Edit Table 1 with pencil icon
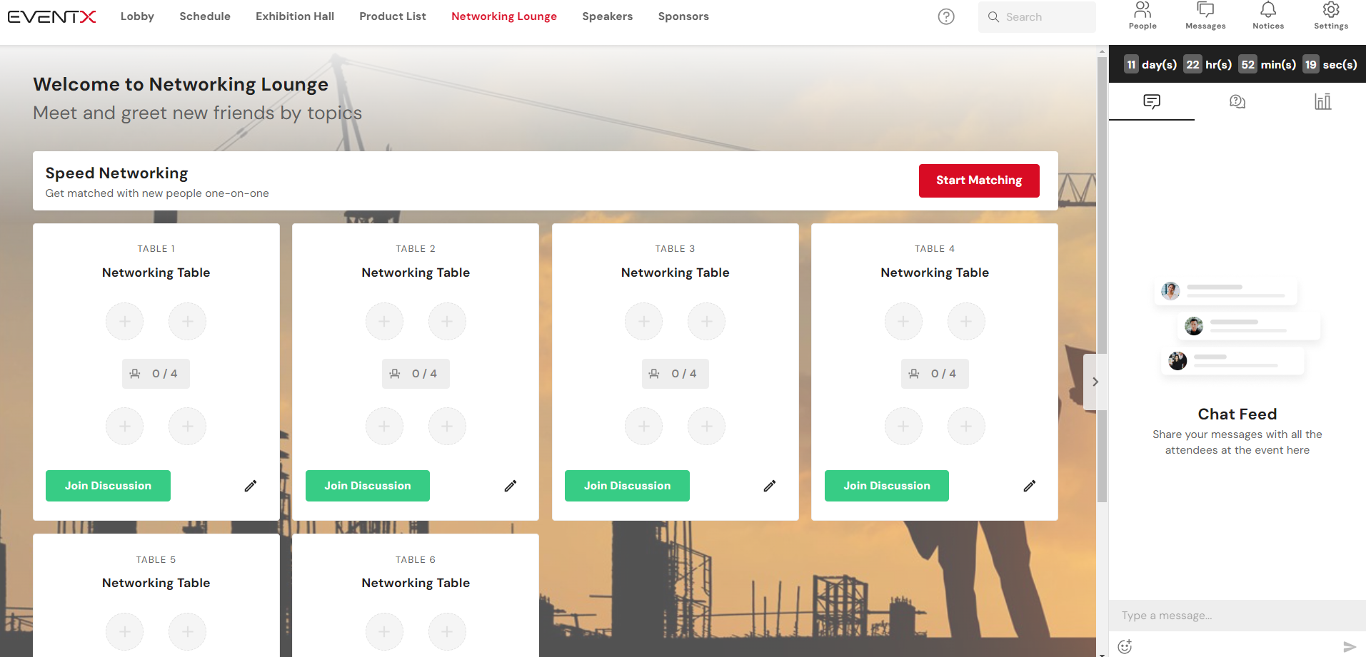 pyautogui.click(x=251, y=486)
